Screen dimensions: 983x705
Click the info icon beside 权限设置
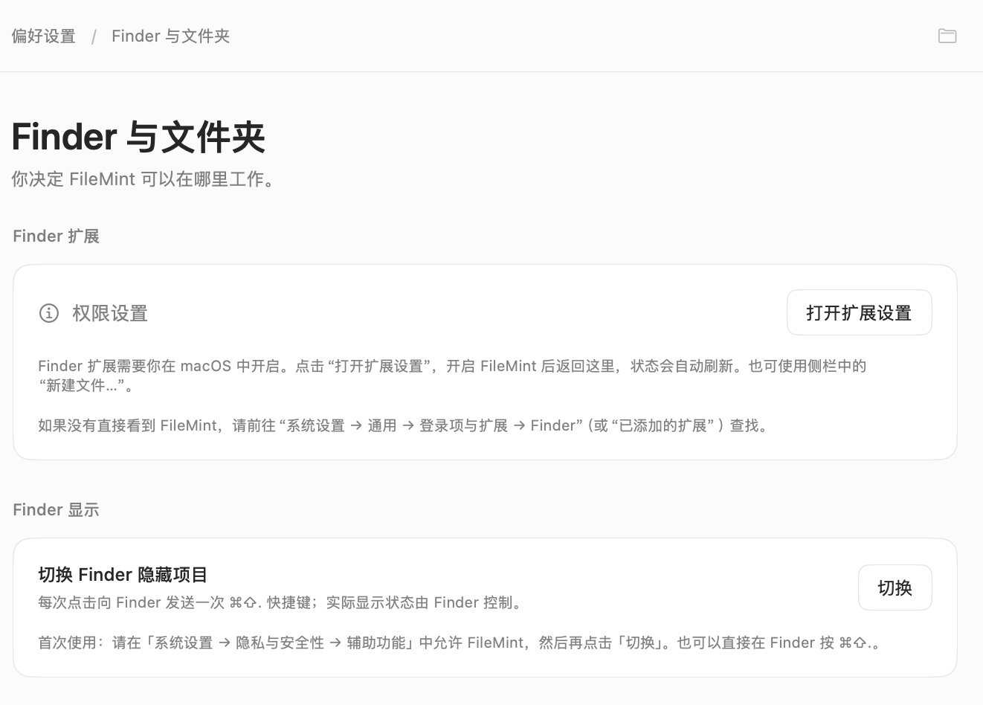pos(48,313)
